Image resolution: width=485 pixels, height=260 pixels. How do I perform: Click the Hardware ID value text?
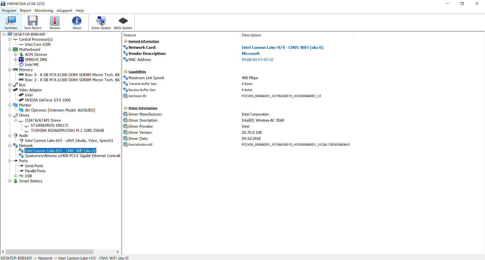pyautogui.click(x=281, y=96)
